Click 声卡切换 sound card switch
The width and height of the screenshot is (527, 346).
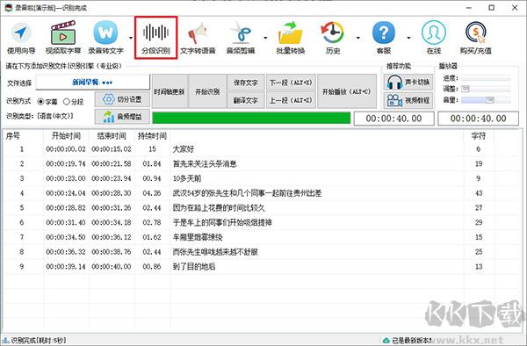coord(408,82)
